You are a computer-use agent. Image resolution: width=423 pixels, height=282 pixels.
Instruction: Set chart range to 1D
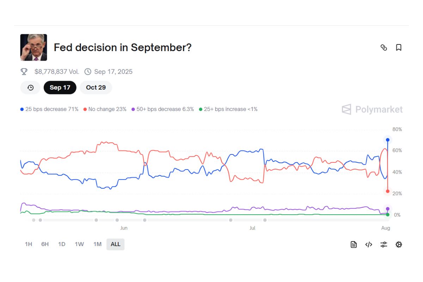(x=62, y=244)
